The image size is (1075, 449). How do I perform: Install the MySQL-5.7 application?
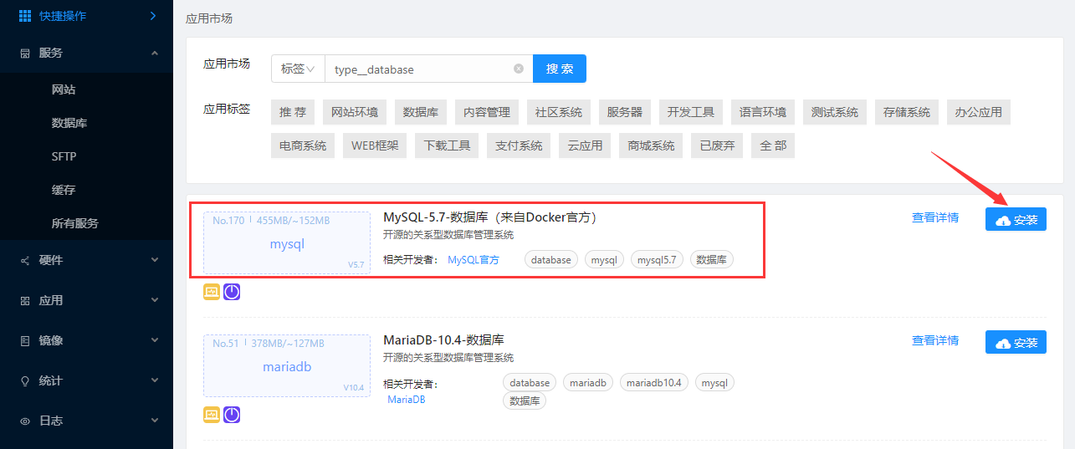1016,220
